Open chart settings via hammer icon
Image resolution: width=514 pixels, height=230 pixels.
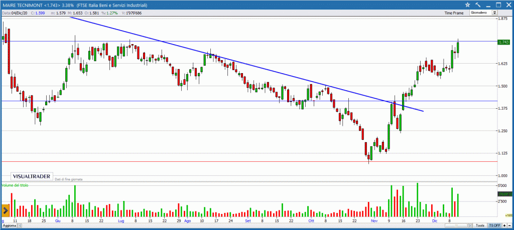(478, 5)
